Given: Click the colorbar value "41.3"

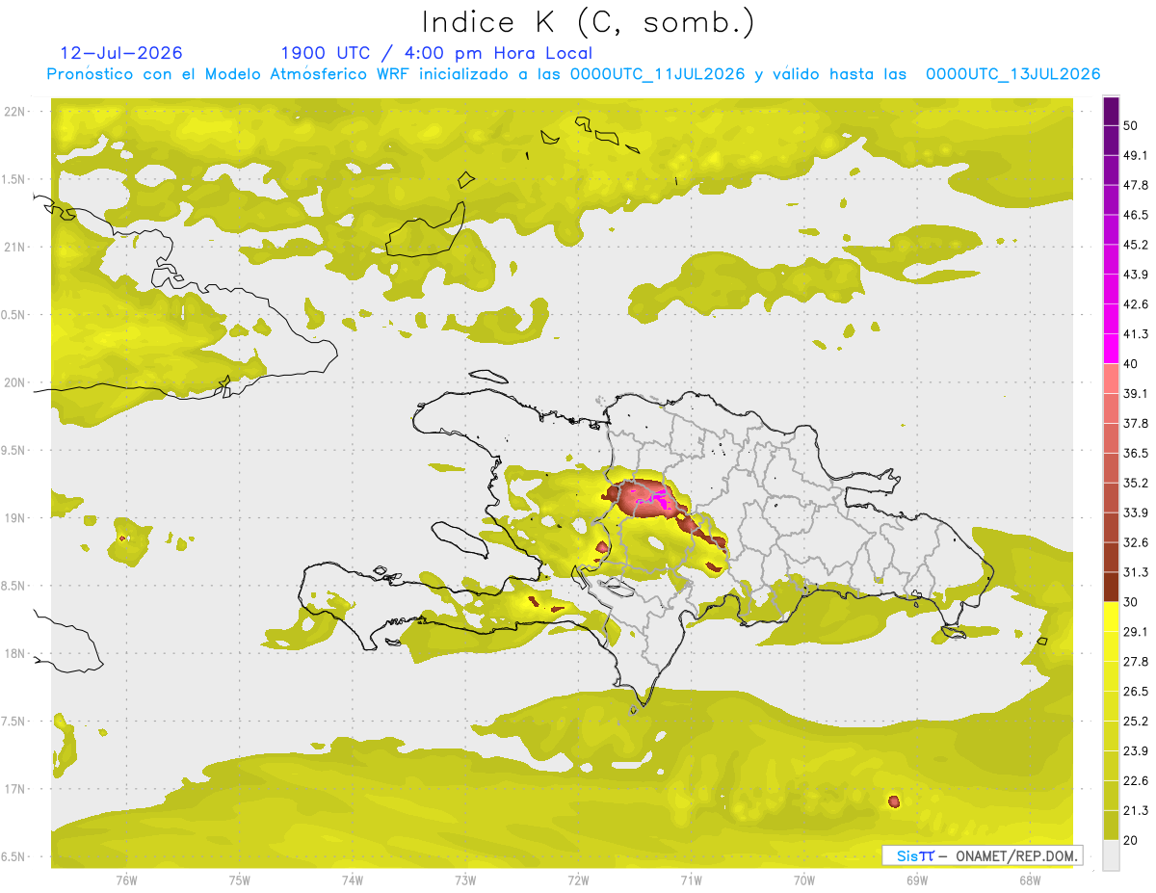Looking at the screenshot, I should (1136, 334).
